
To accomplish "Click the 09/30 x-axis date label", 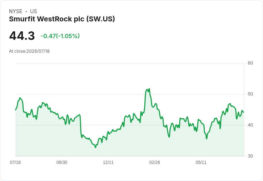I will pyautogui.click(x=62, y=162).
